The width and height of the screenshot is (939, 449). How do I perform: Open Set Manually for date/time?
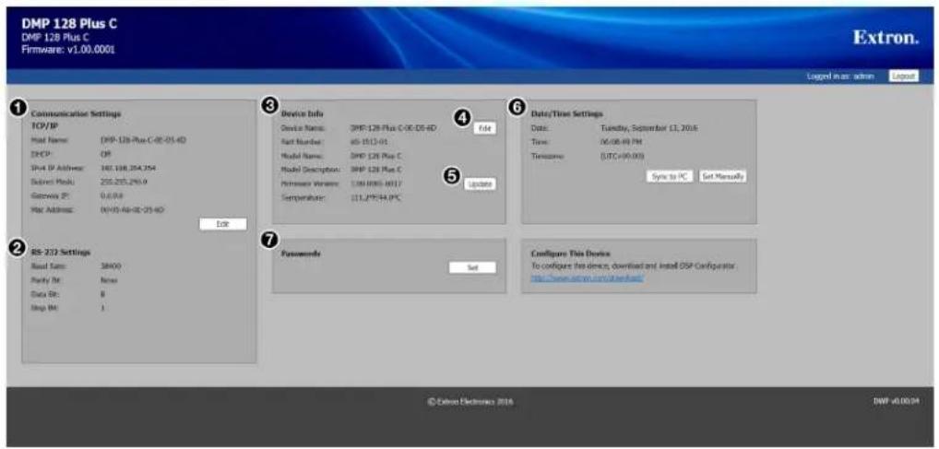pos(723,177)
